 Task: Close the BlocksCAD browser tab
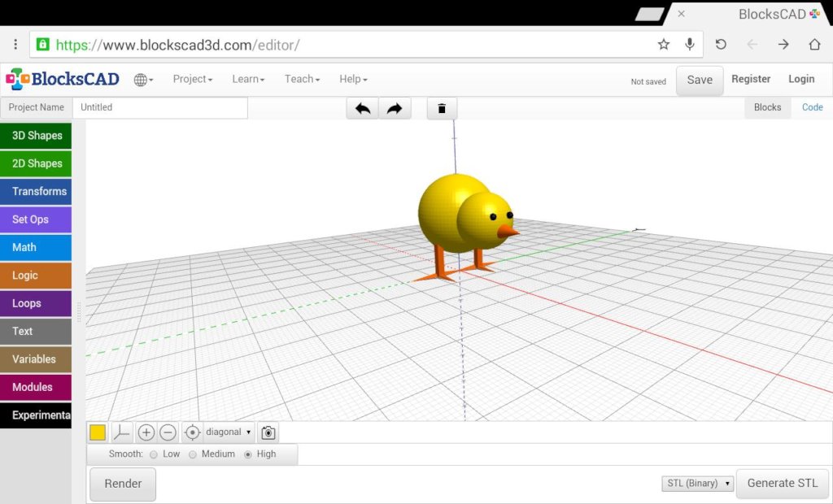click(x=681, y=14)
